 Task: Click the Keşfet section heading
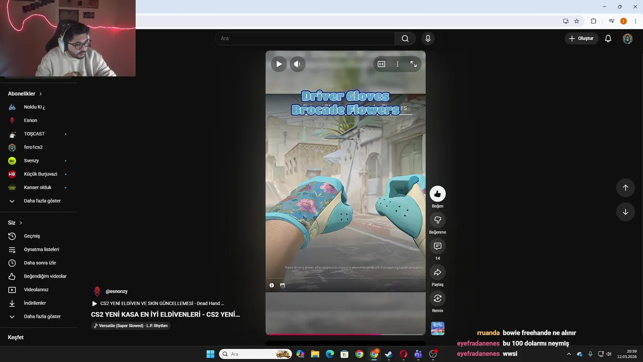(16, 337)
